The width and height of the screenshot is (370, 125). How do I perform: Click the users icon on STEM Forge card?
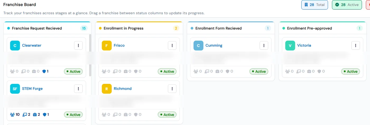coord(12,114)
